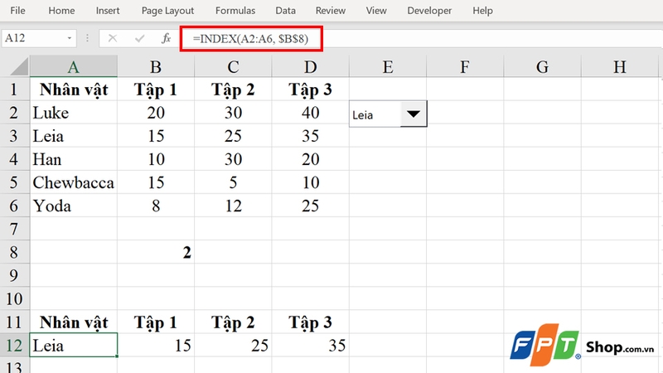Click Han's Tập 1 value 10
The height and width of the screenshot is (373, 663).
(x=156, y=159)
